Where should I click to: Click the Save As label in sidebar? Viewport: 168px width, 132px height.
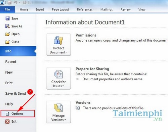17,26
